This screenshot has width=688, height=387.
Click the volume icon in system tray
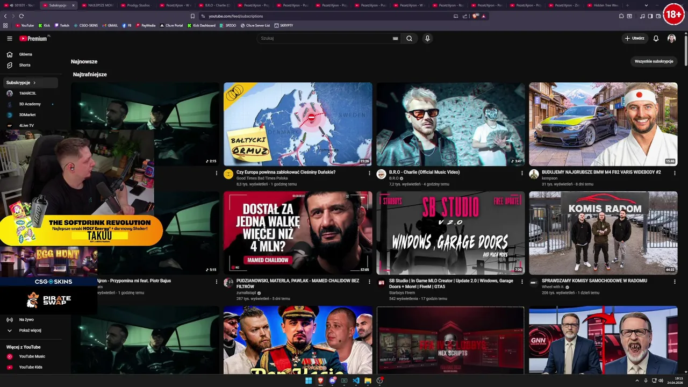coord(661,381)
